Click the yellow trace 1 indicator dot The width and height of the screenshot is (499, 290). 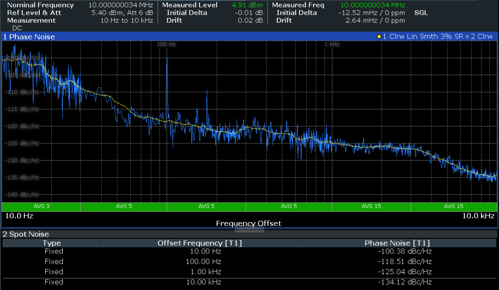coord(379,36)
